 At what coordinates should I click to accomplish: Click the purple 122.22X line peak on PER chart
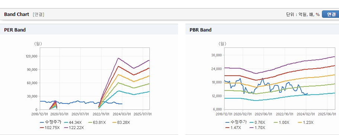[118, 58]
